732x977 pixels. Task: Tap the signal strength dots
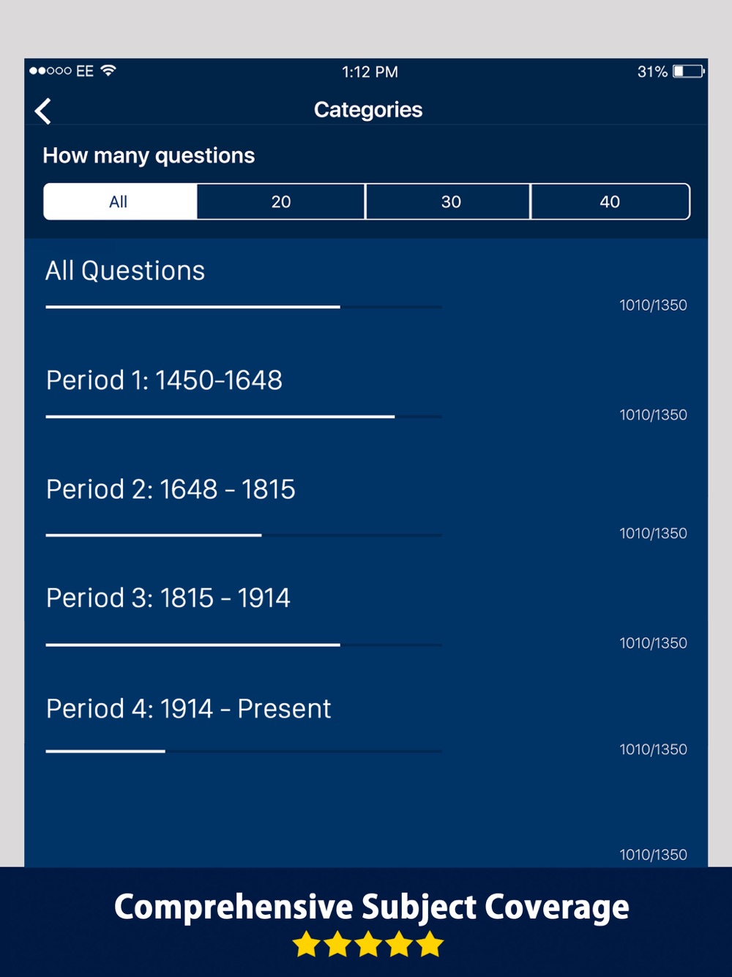(x=51, y=70)
